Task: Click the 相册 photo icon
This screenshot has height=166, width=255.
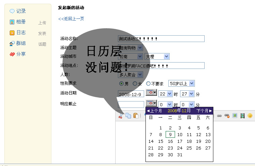Action: click(x=12, y=22)
